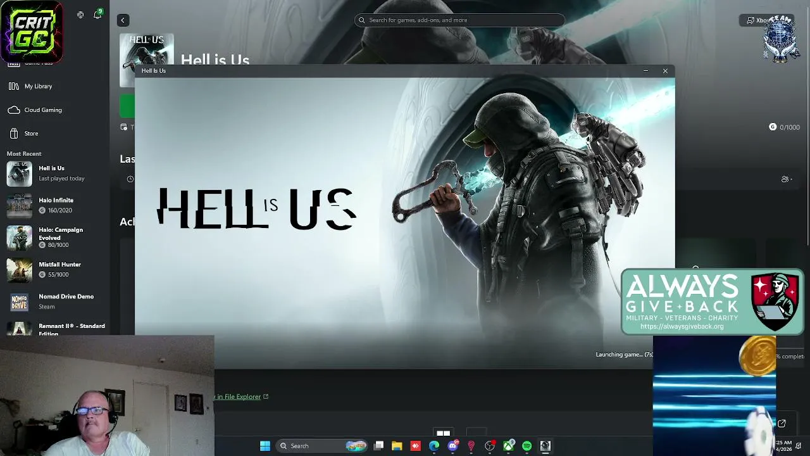Open the taskbar notification center icon
Viewport: 810px width, 456px height.
coord(799,446)
